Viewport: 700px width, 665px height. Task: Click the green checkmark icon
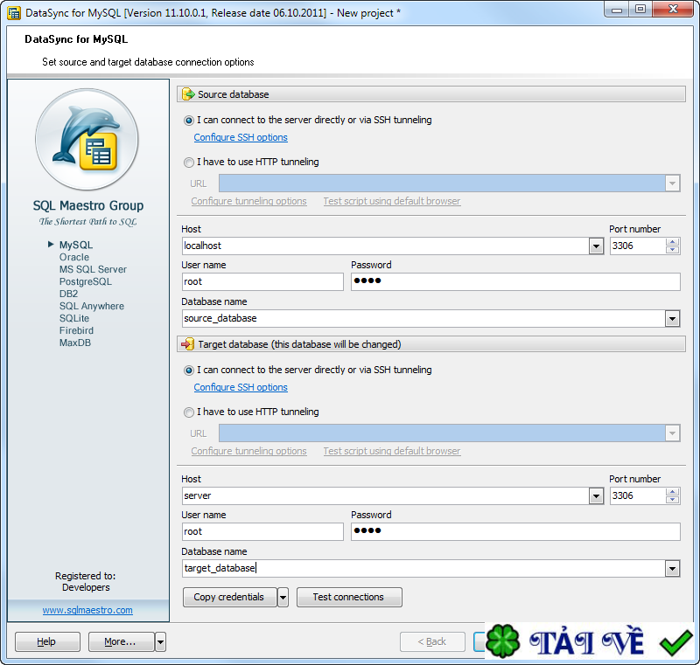click(x=675, y=643)
